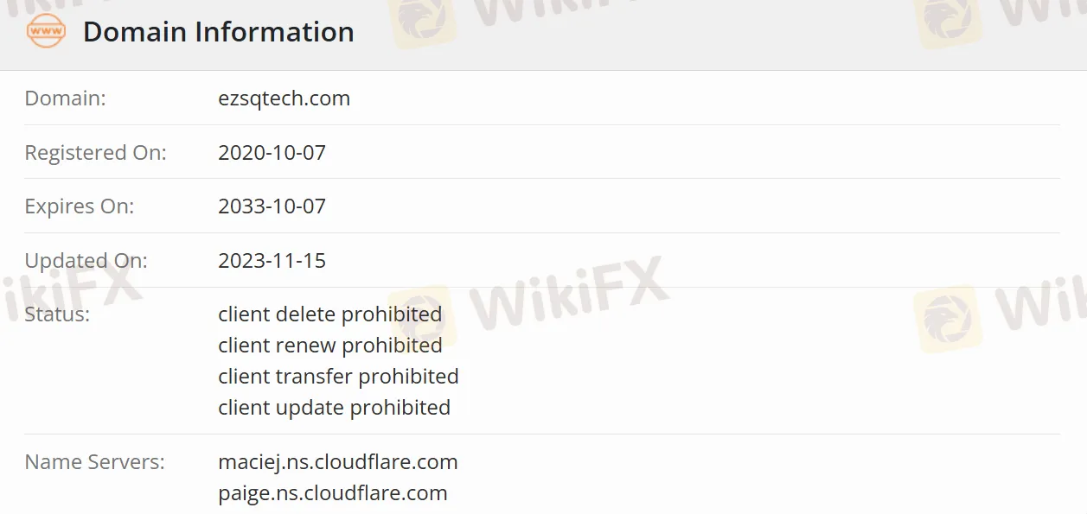Select the ezsqtech.com domain value
1087x514 pixels.
pos(284,98)
